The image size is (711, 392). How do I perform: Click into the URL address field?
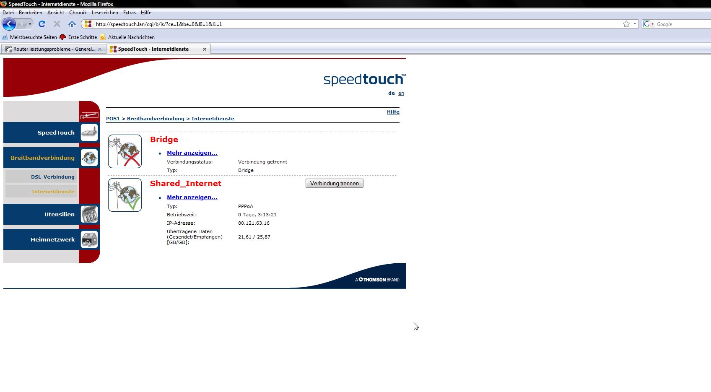(x=335, y=24)
